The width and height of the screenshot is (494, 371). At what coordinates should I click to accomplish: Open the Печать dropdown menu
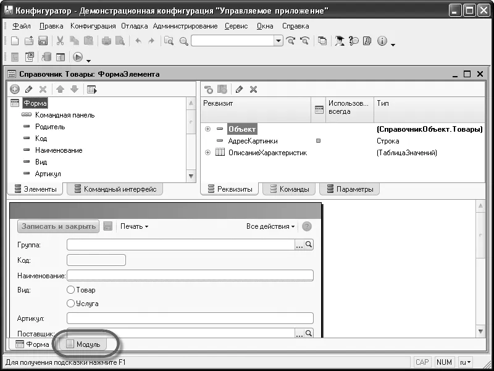coord(134,226)
